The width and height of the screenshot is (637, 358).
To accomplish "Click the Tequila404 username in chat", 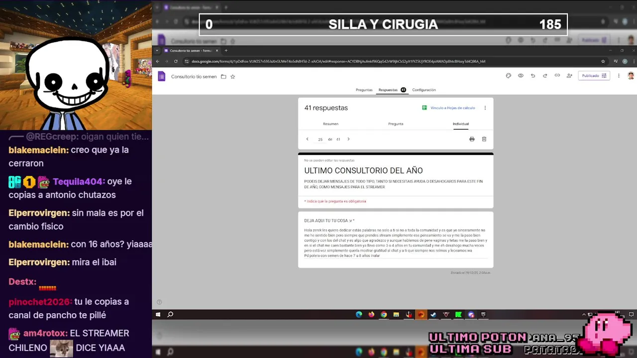I will coord(79,181).
